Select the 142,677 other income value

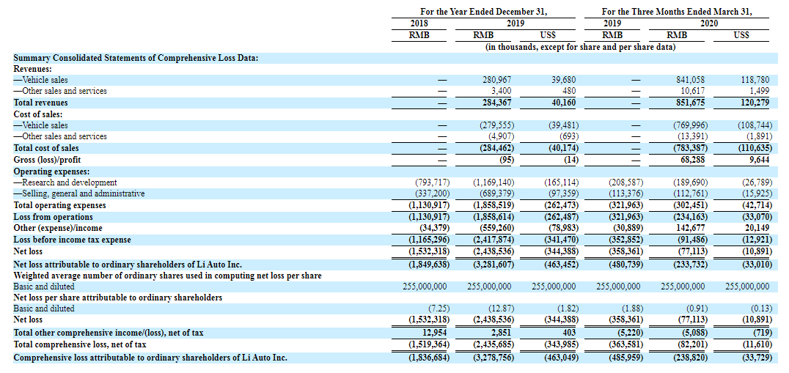point(690,228)
